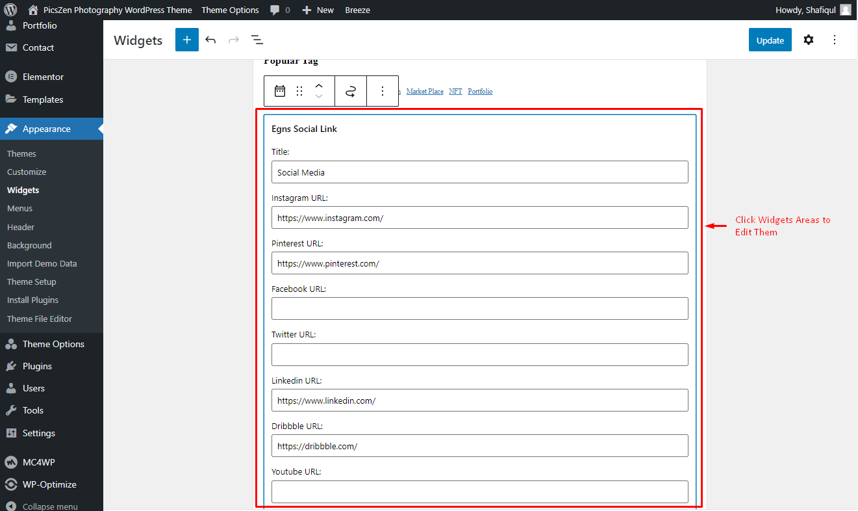Viewport: 858px width, 511px height.
Task: Open the list view icon
Action: [x=257, y=40]
